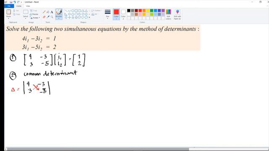Choose the Six-point star shape
The image size is (269, 151).
[76, 18]
